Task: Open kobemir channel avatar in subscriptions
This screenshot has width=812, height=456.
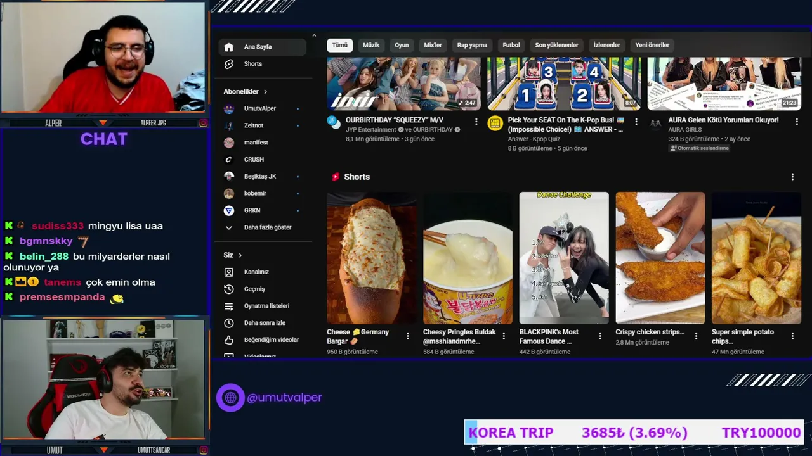Action: click(x=229, y=193)
